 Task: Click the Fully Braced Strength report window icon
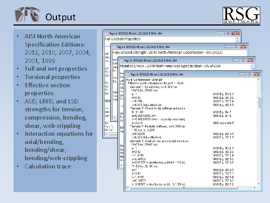point(114,47)
